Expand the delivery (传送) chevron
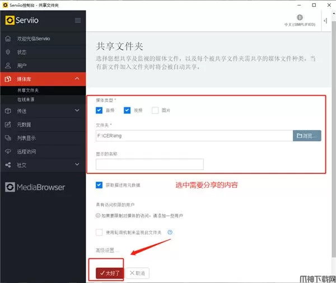The width and height of the screenshot is (336, 283). [x=77, y=111]
